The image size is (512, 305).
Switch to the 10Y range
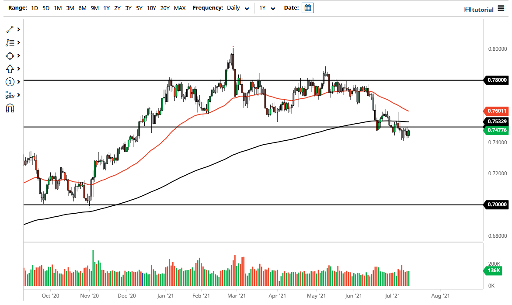(151, 8)
